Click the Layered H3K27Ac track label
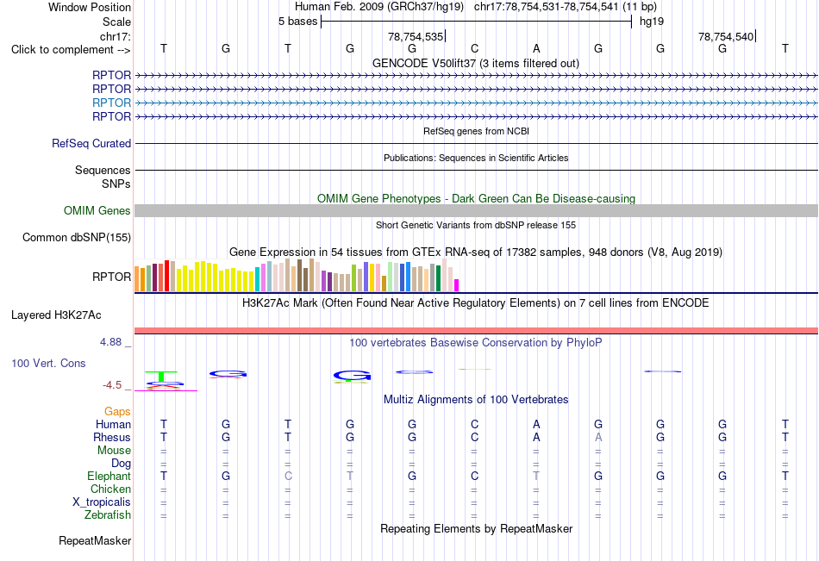The height and width of the screenshot is (561, 819). [56, 315]
